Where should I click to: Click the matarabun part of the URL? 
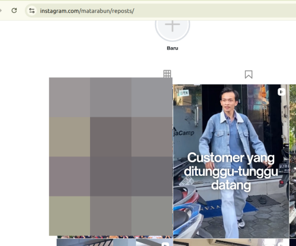95,11
